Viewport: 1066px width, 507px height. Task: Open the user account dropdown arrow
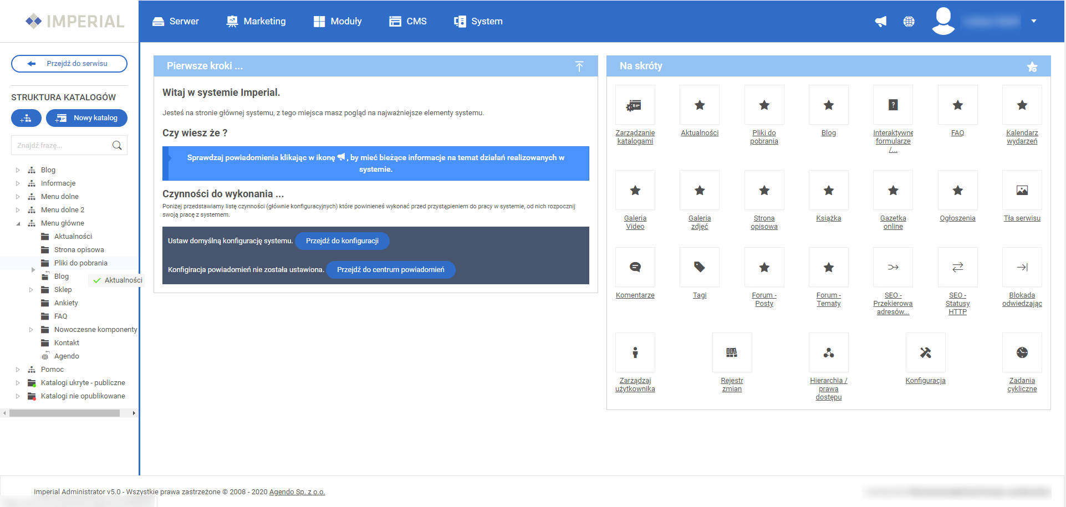1034,21
